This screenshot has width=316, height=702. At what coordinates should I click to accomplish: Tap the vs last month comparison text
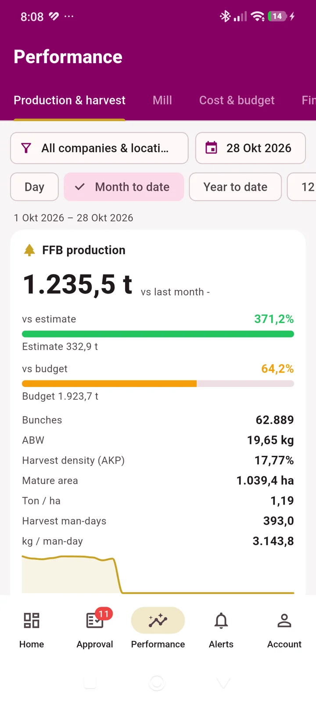175,292
